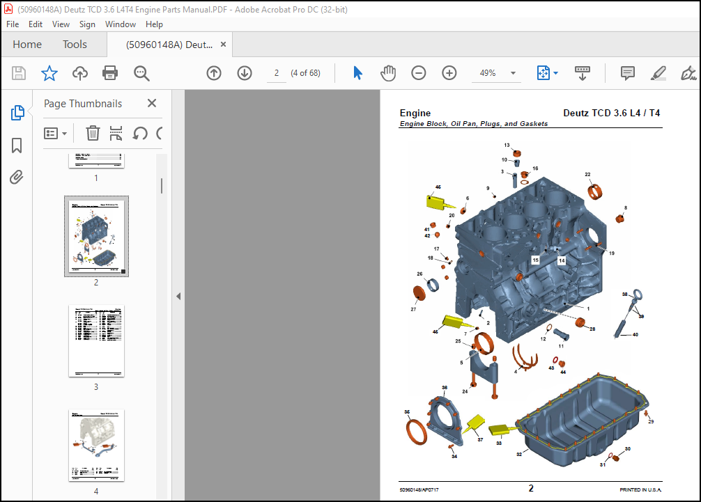Image resolution: width=701 pixels, height=502 pixels.
Task: Open the Edit menu
Action: pyautogui.click(x=36, y=24)
